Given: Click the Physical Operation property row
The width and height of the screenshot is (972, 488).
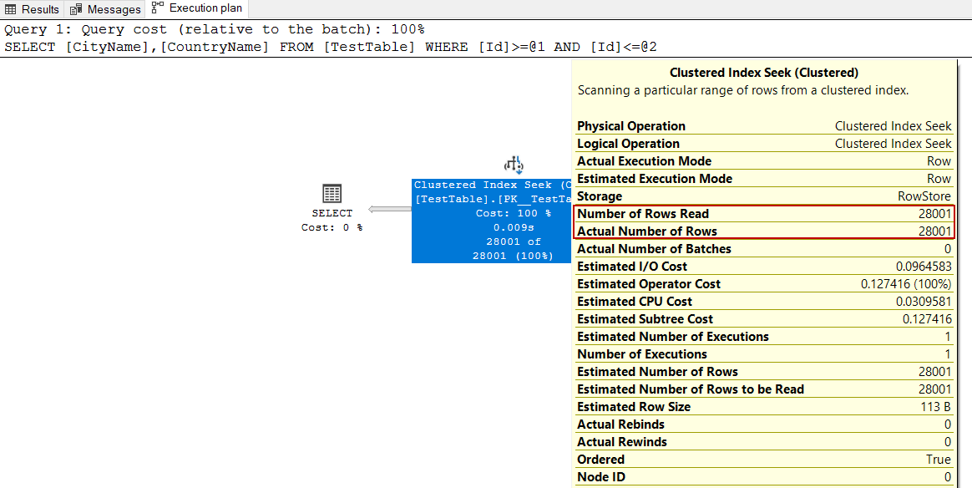Looking at the screenshot, I should [763, 126].
